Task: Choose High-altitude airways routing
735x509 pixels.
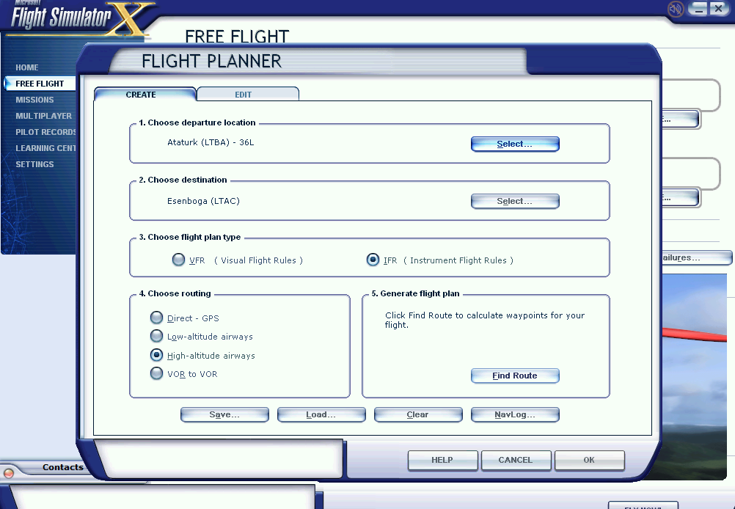Action: 156,355
